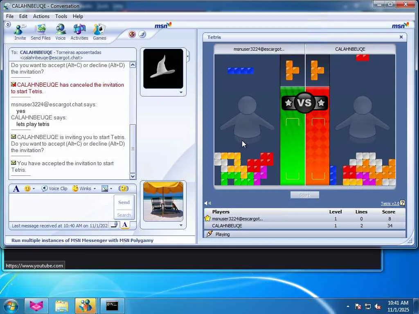The image size is (419, 314).
Task: Open the contact's display picture dropdown
Action: (x=181, y=92)
